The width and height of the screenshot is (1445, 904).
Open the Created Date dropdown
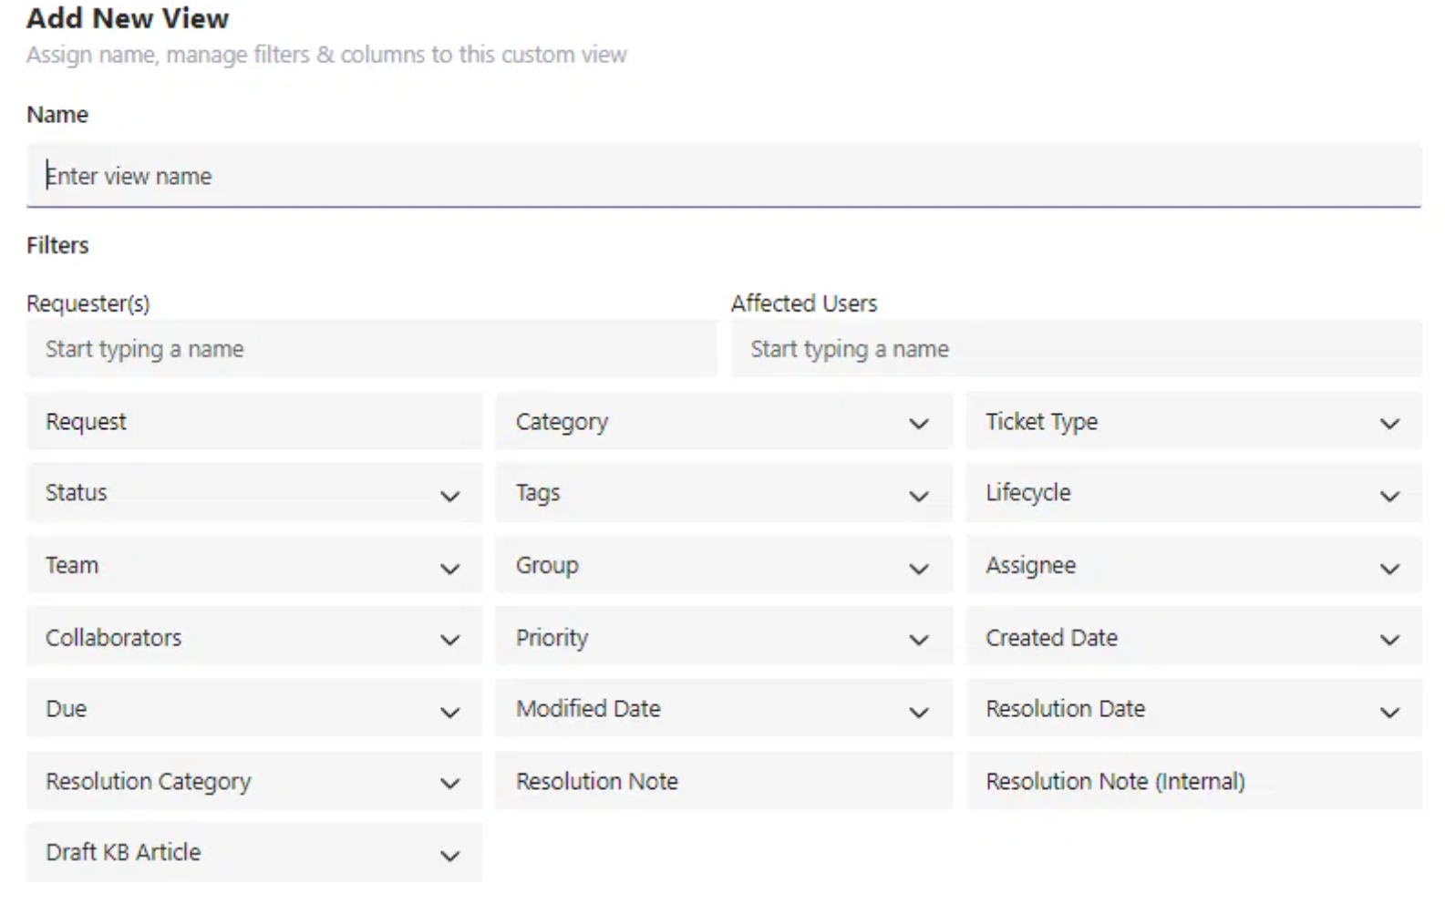point(1192,638)
